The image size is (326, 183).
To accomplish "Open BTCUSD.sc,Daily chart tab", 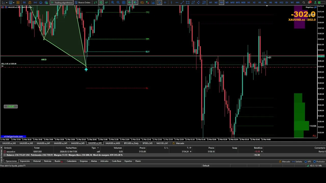I will coord(131,143).
